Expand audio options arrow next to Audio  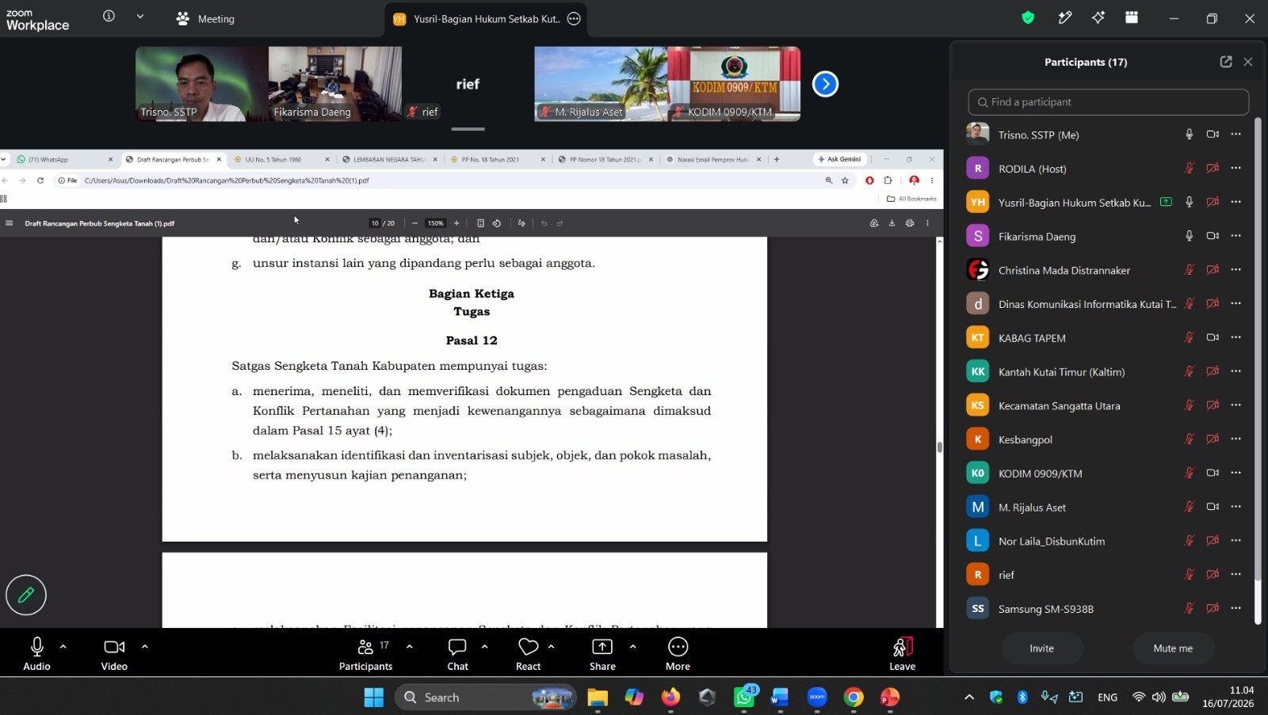tap(63, 647)
